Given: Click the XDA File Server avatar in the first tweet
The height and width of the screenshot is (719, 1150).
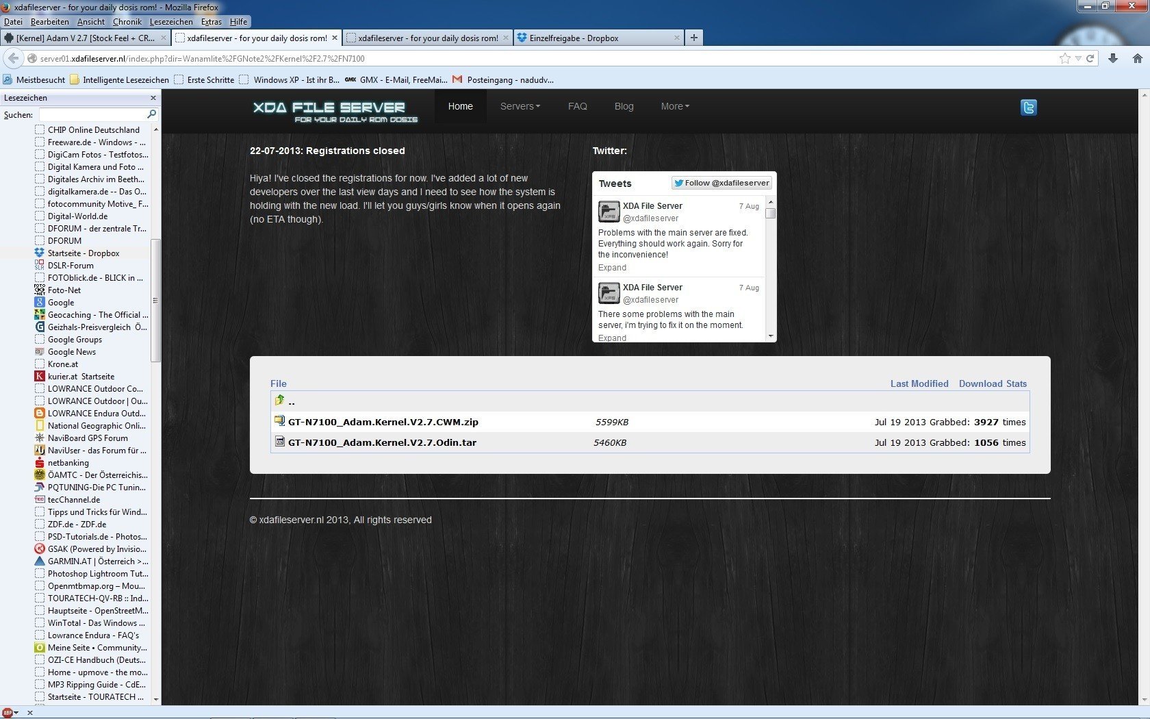Looking at the screenshot, I should coord(609,211).
